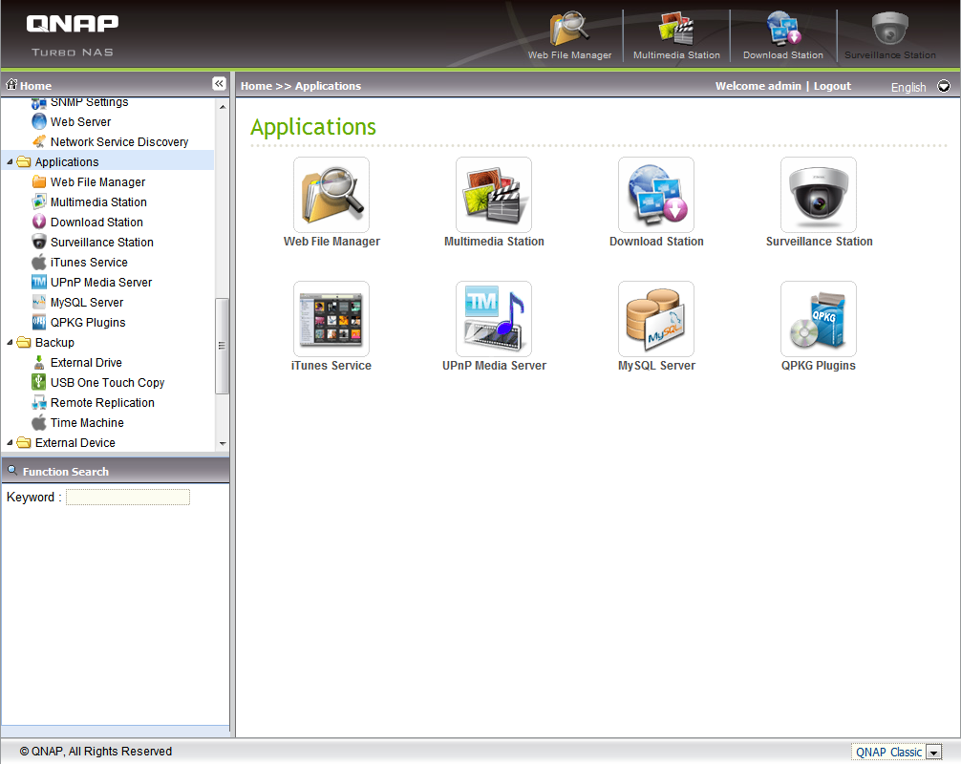Open Web File Manager from the top header
Screen dimensions: 961x764
point(569,35)
